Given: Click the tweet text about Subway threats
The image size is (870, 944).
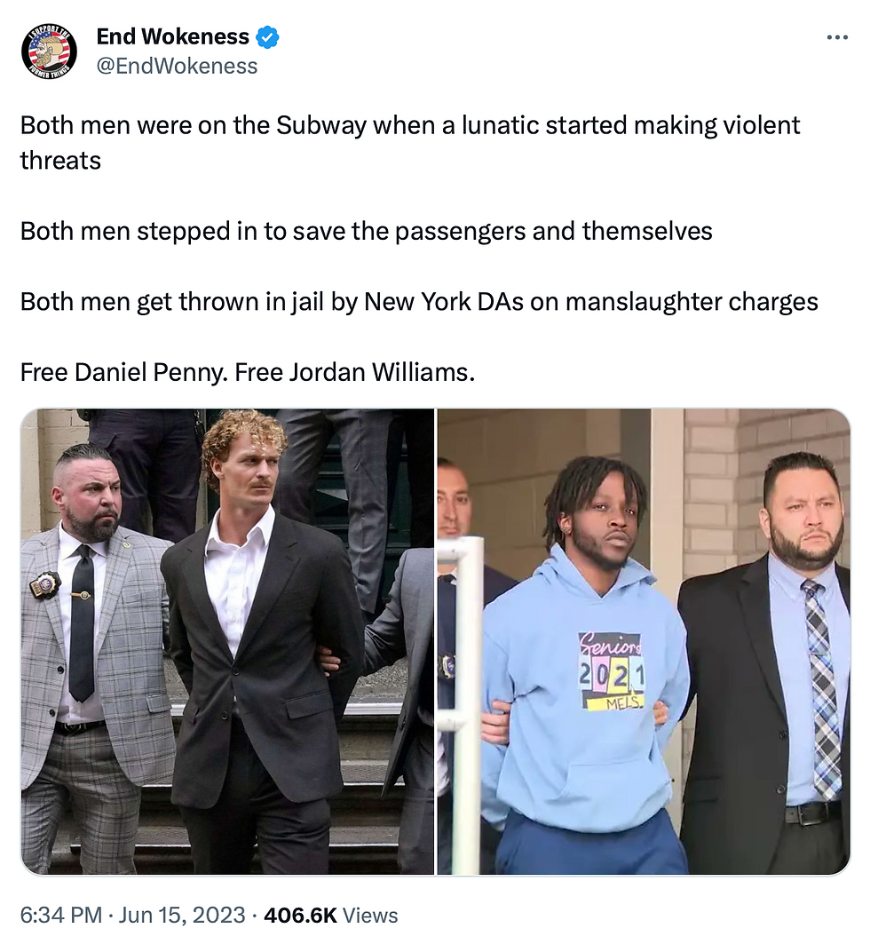Looking at the screenshot, I should pyautogui.click(x=410, y=143).
